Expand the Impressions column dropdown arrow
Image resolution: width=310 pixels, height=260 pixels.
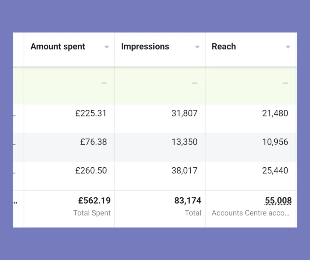click(197, 47)
